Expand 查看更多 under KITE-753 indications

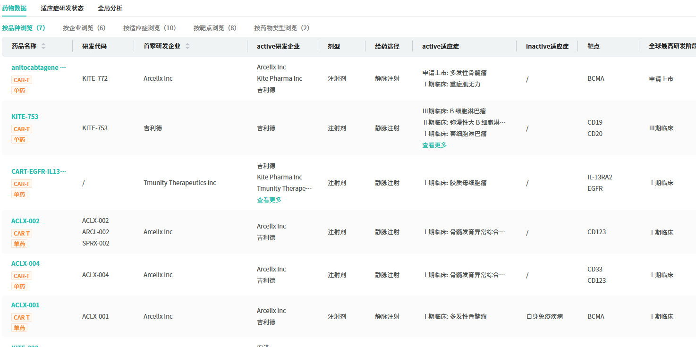coord(434,145)
